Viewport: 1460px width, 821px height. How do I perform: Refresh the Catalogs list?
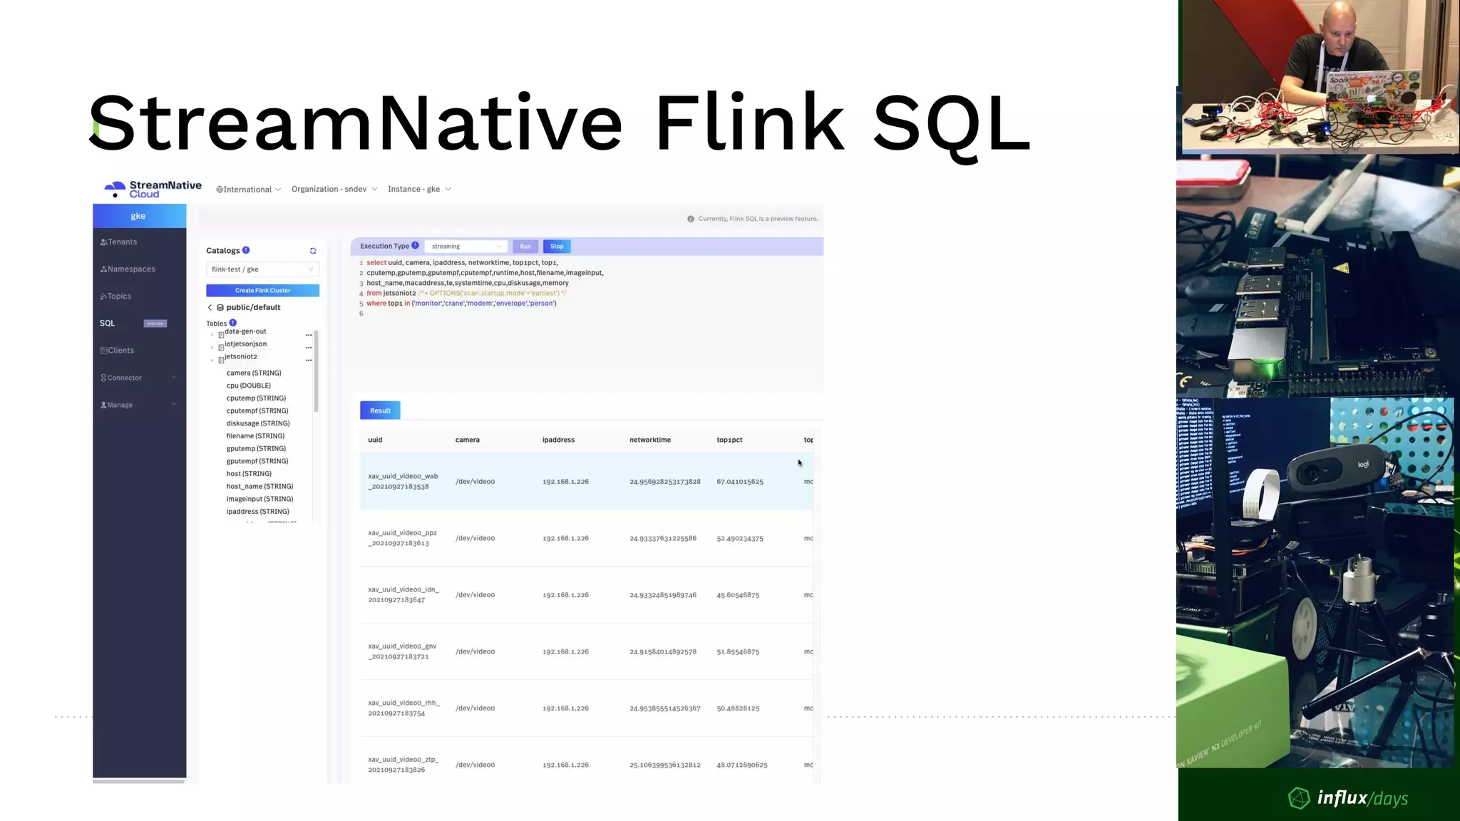313,251
